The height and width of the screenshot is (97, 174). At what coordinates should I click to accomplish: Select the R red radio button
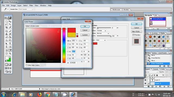[68, 51]
